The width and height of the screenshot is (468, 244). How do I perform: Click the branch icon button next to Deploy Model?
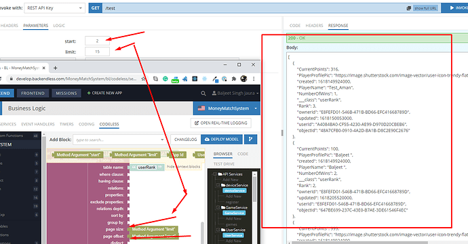[251, 140]
